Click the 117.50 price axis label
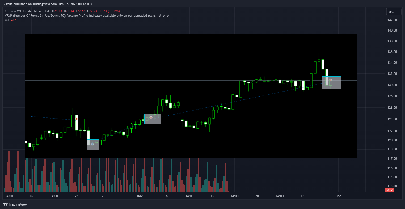 coord(393,159)
